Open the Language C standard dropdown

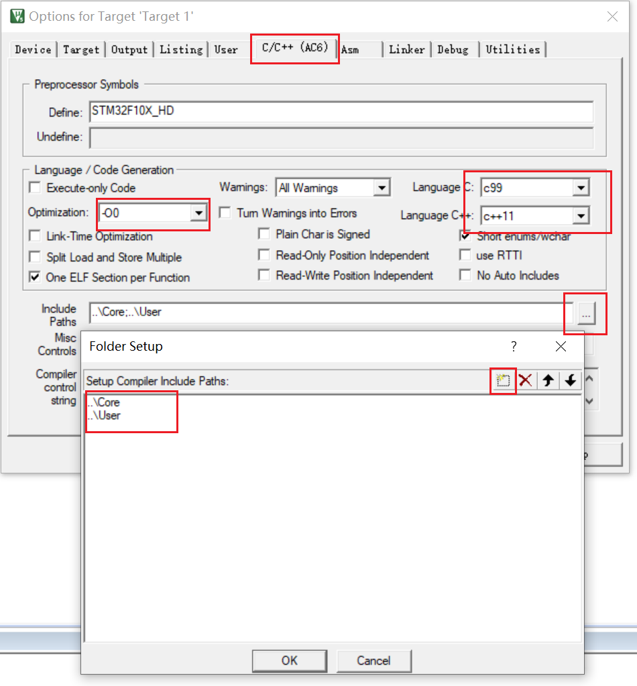[581, 188]
